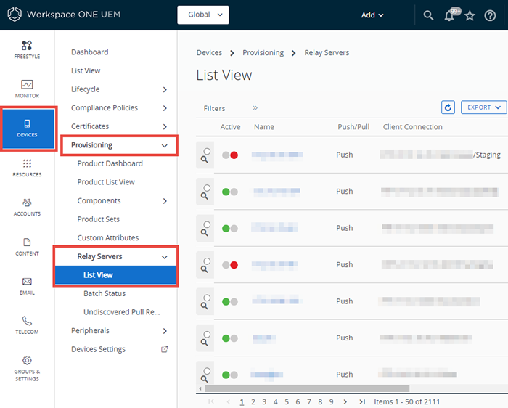Go to page 2
Viewport: 508px width, 408px height.
pos(253,402)
